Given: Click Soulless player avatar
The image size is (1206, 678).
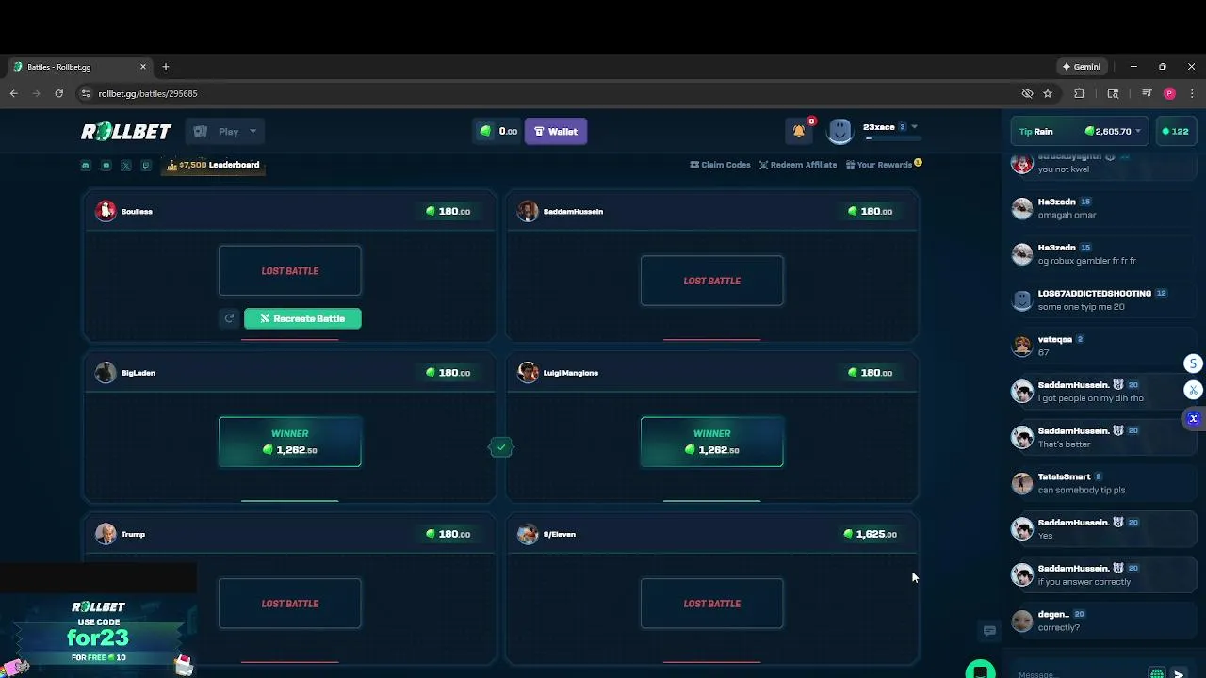Looking at the screenshot, I should tap(106, 211).
